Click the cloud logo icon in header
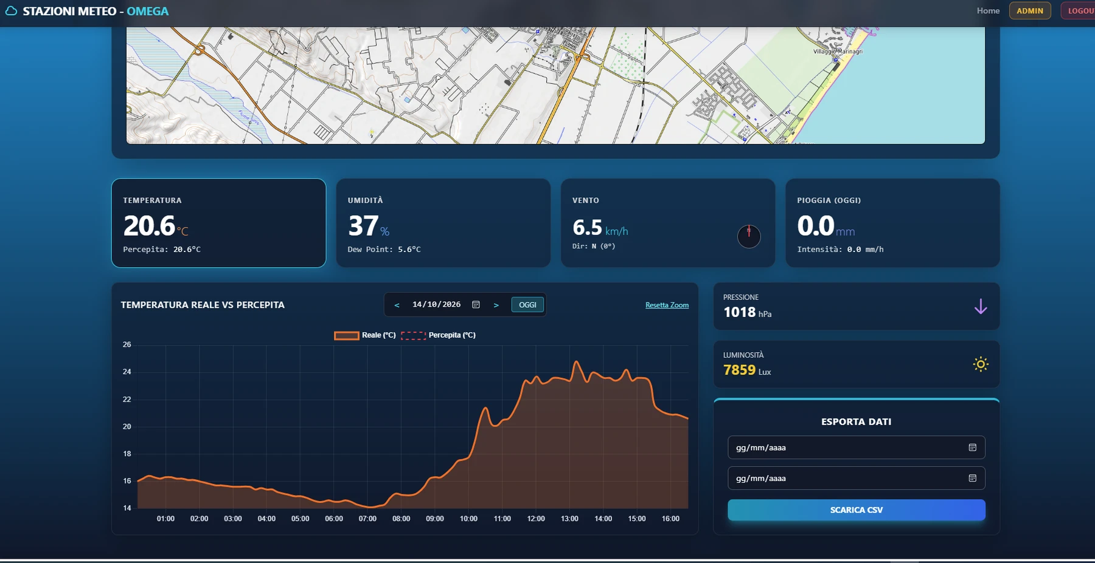Screen dimensions: 1095x563 (x=11, y=11)
